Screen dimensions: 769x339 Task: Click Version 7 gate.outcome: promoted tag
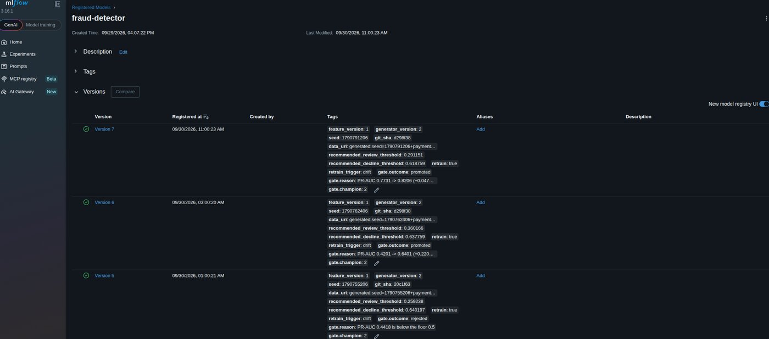pos(404,172)
